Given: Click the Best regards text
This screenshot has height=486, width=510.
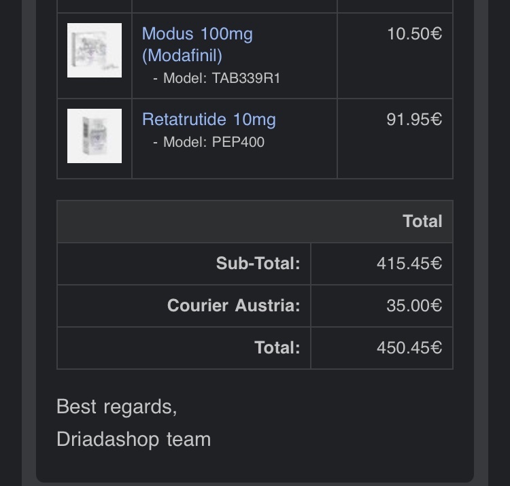Looking at the screenshot, I should pyautogui.click(x=116, y=407).
